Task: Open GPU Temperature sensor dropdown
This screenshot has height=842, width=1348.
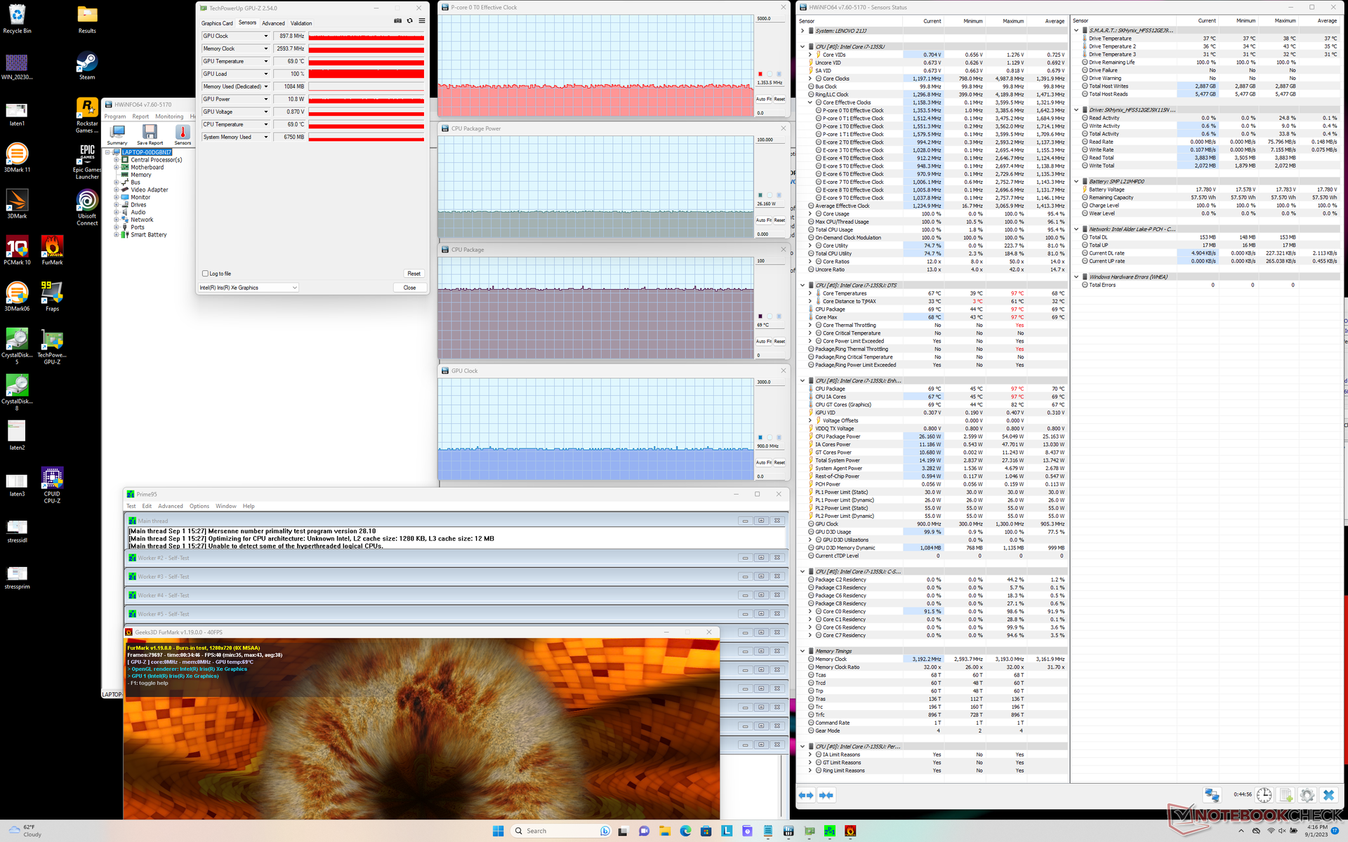Action: coord(266,61)
